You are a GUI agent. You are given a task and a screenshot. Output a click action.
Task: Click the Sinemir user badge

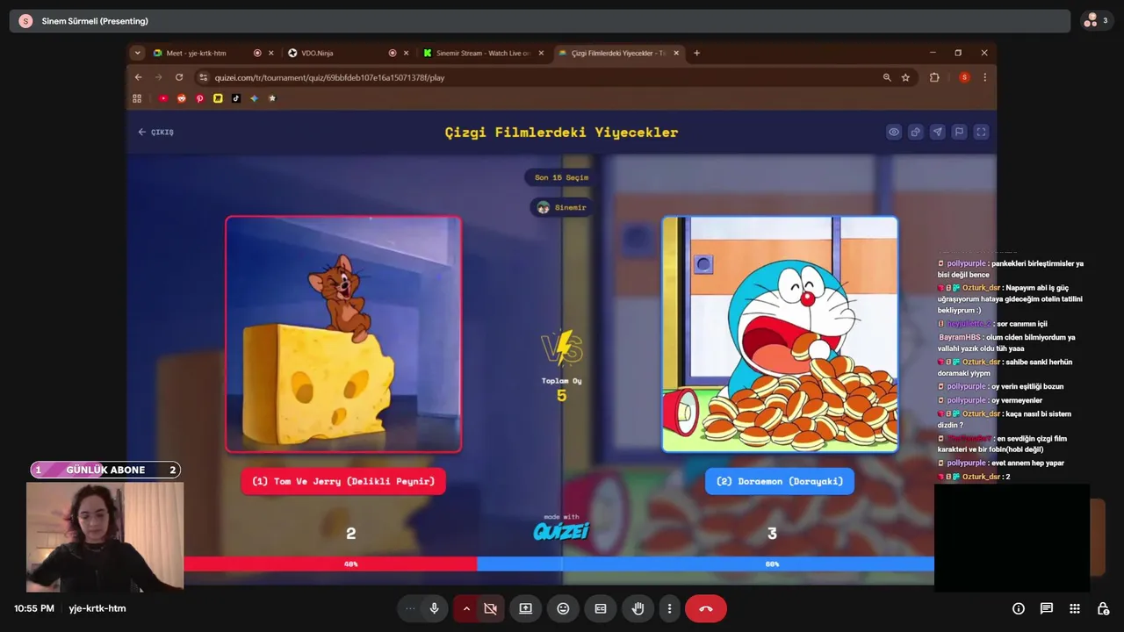pyautogui.click(x=562, y=207)
